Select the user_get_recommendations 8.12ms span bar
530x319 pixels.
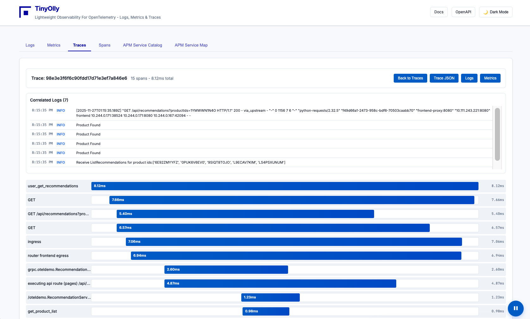click(x=285, y=186)
